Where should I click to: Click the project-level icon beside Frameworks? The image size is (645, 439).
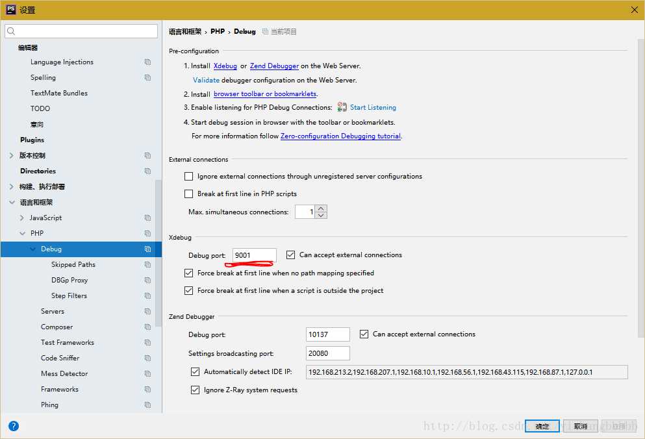pyautogui.click(x=147, y=389)
